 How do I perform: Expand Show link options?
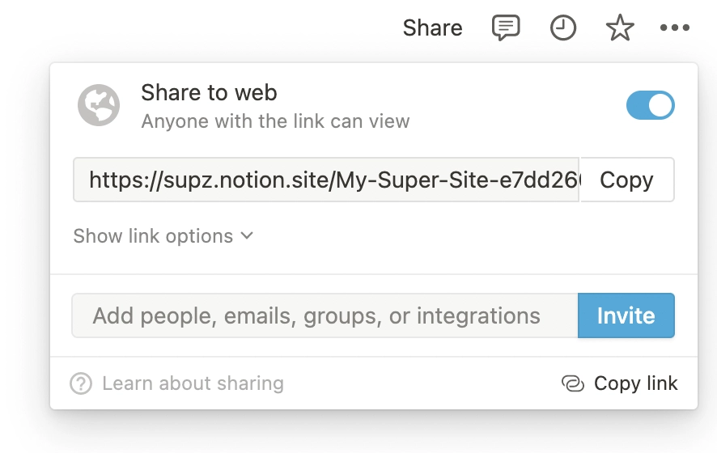(163, 236)
